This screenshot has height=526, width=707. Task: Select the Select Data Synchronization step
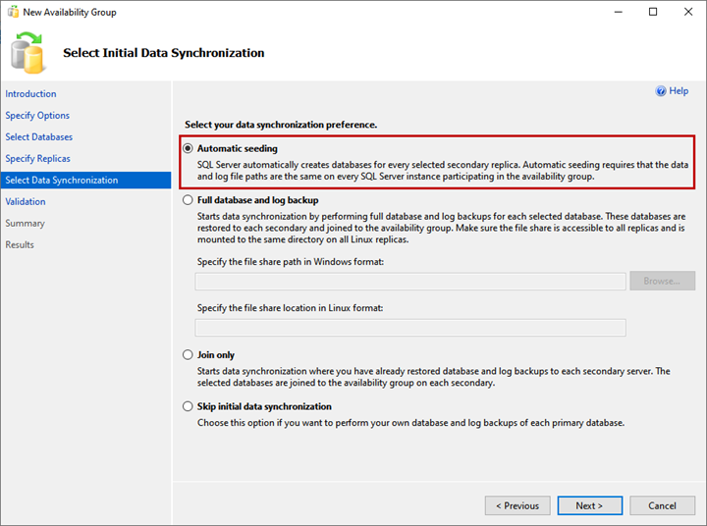(85, 181)
